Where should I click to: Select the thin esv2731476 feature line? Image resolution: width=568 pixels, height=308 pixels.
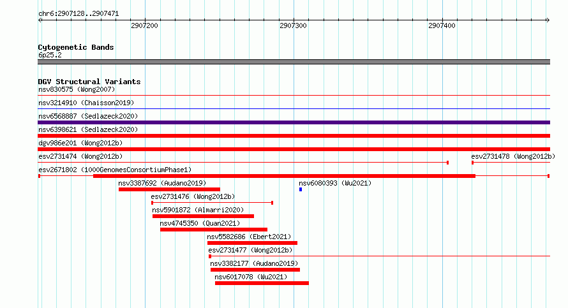212,203
